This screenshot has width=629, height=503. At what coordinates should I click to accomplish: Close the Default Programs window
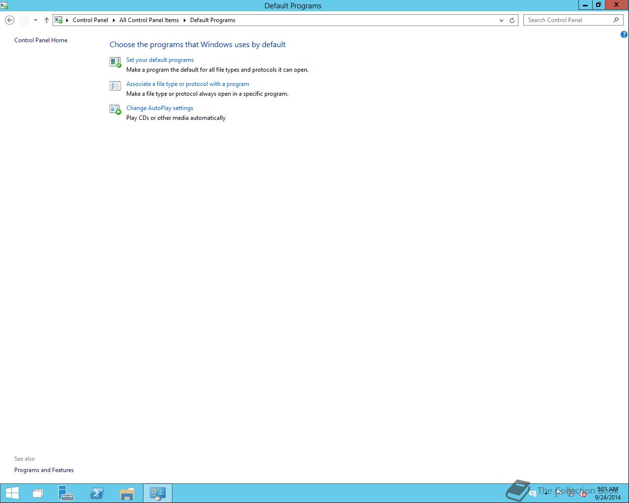617,5
